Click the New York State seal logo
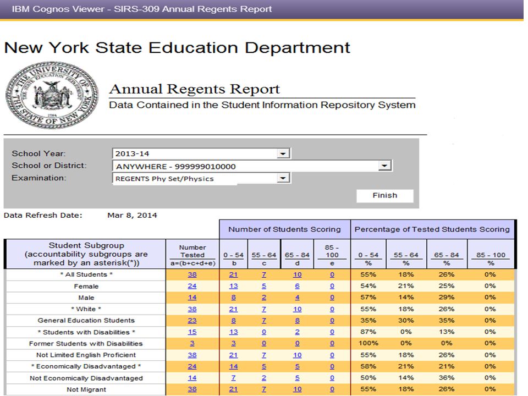Screen dimensions: 528x396 [53, 95]
